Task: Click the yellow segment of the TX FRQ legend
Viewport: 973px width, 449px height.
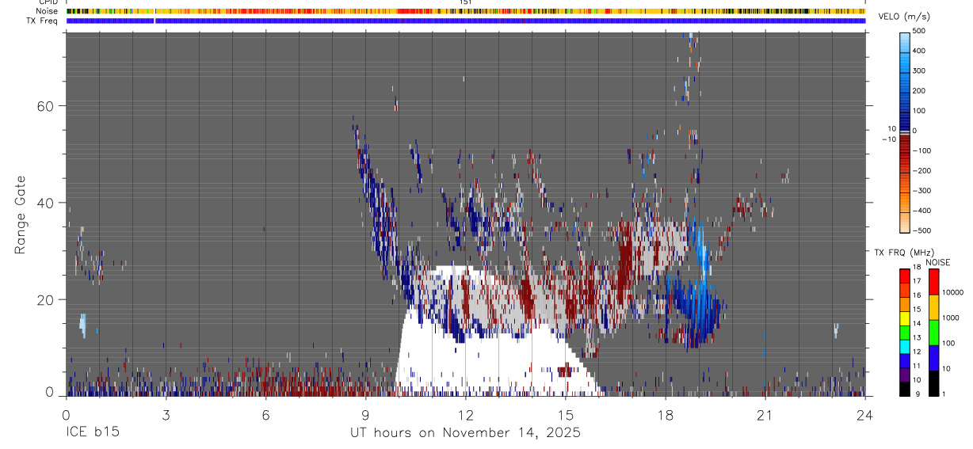Action: coord(904,318)
